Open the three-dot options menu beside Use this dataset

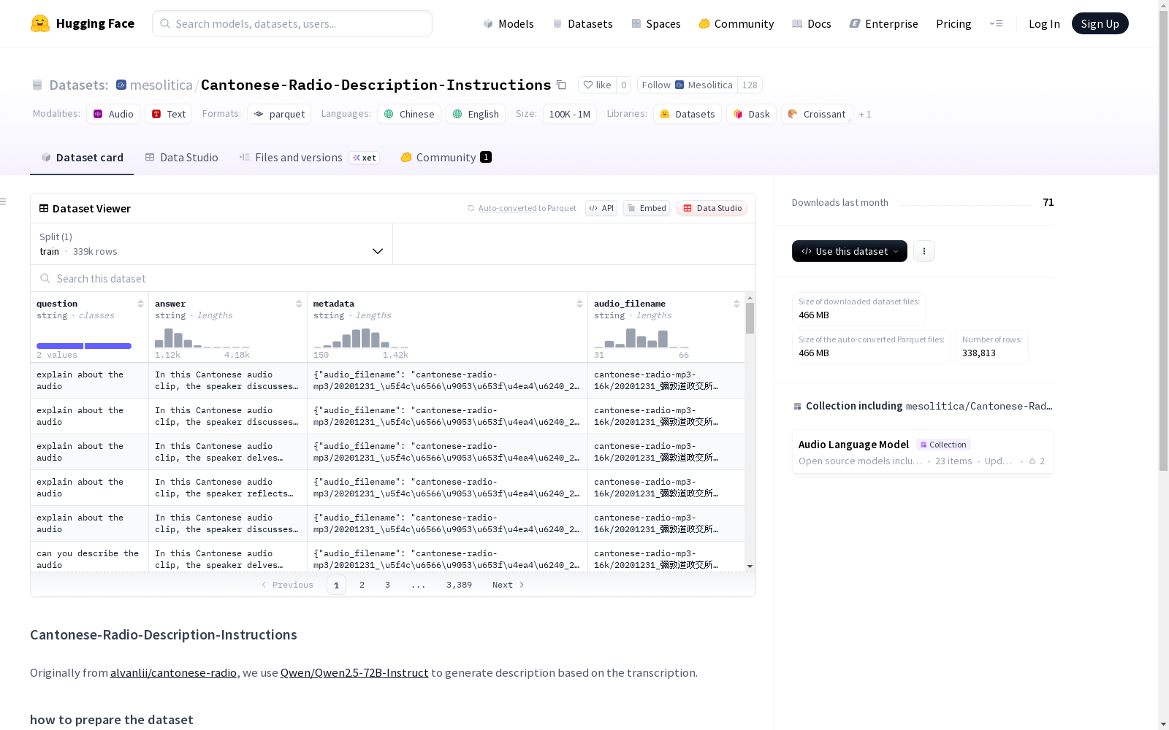pos(924,251)
